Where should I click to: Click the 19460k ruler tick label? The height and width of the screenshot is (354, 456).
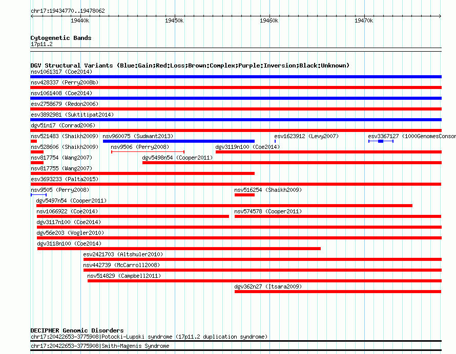269,20
